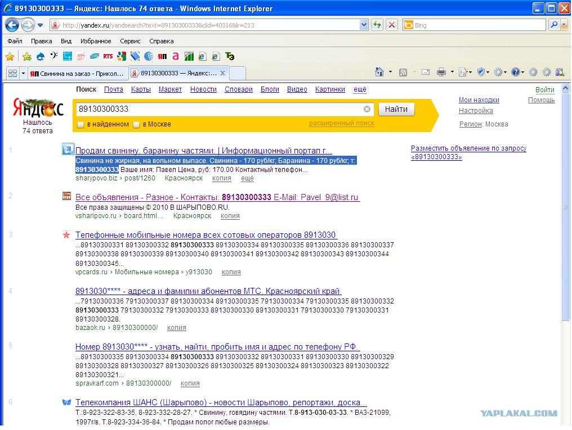Click the browser Back arrow button

tap(12, 25)
